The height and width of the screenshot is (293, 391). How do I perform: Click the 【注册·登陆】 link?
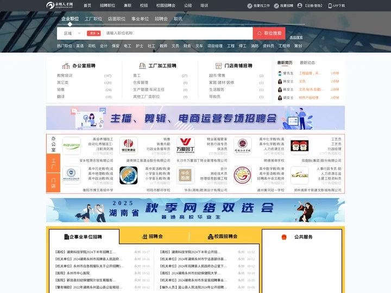313,6
